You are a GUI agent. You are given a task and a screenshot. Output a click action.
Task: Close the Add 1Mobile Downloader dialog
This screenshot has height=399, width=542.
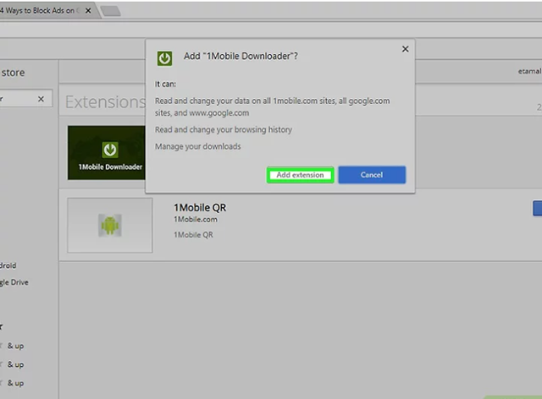(x=406, y=49)
